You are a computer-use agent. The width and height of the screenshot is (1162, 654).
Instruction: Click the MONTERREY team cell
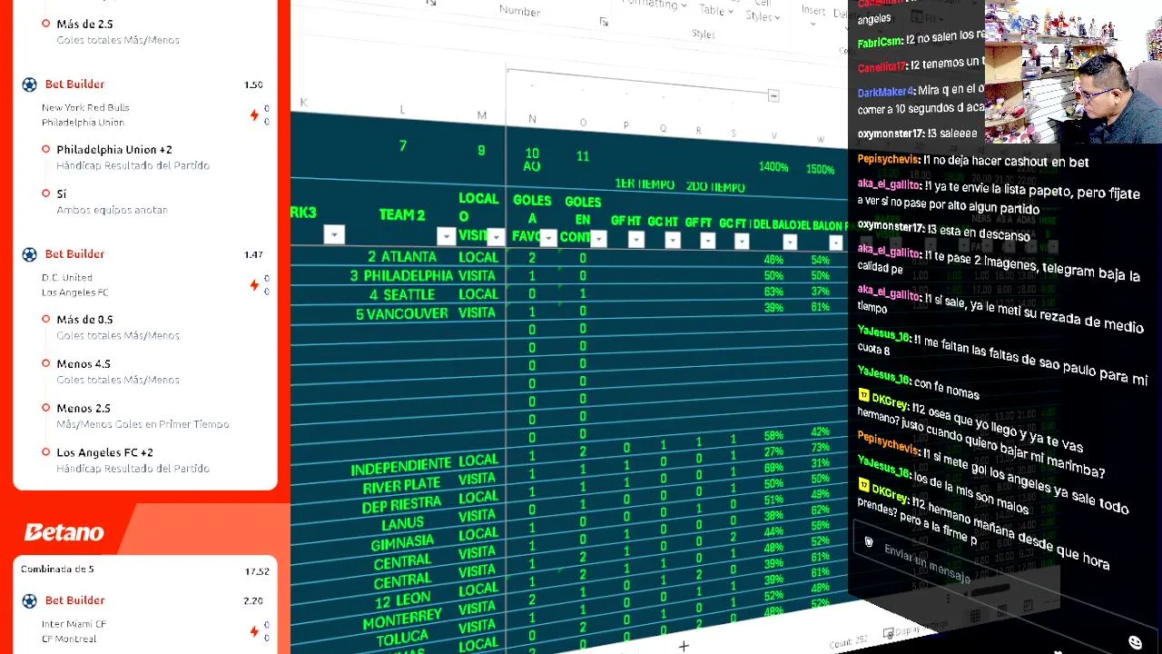(x=402, y=619)
